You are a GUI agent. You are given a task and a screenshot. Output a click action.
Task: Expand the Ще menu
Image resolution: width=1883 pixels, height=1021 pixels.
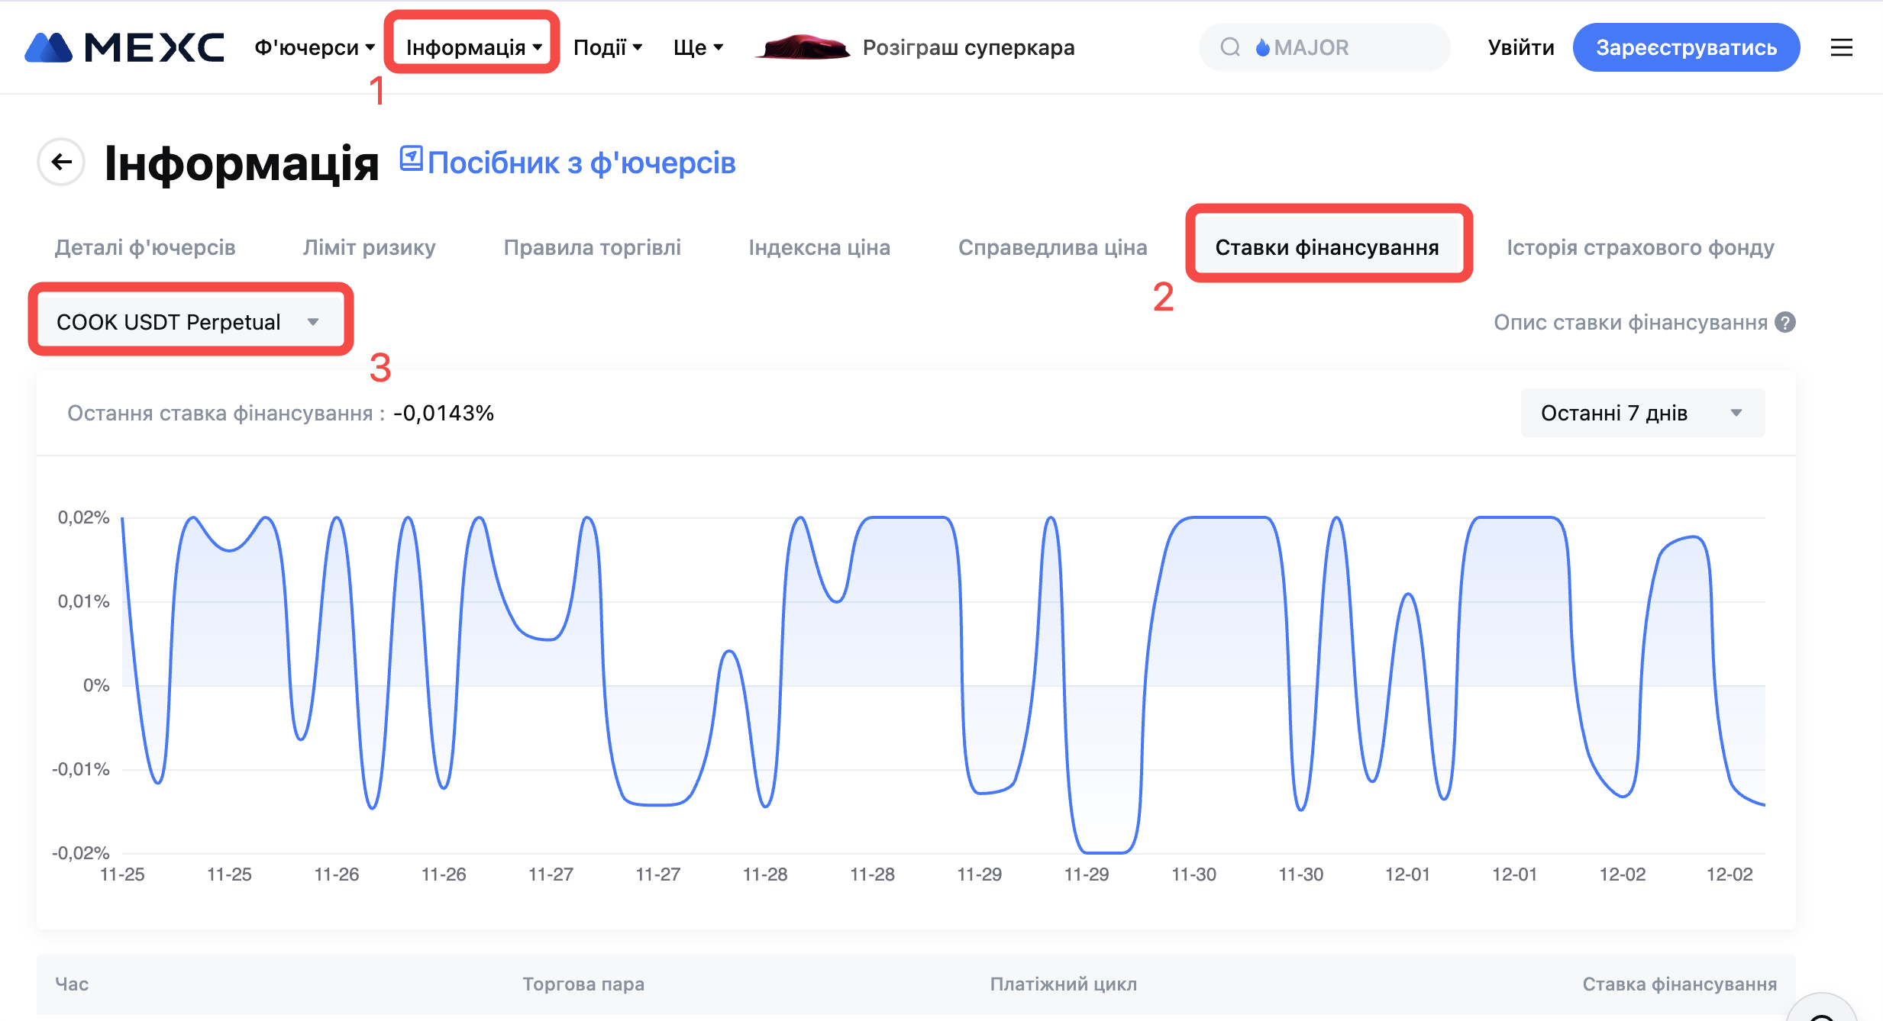pos(697,47)
